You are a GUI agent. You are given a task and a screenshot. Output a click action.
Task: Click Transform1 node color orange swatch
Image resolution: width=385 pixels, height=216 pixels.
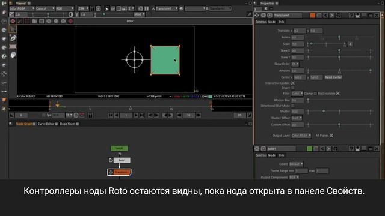point(313,16)
